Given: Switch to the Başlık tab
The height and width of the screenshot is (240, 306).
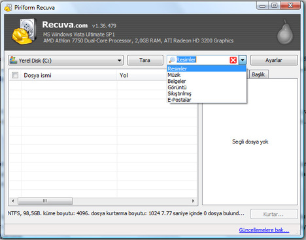Looking at the screenshot, I should click(x=258, y=74).
